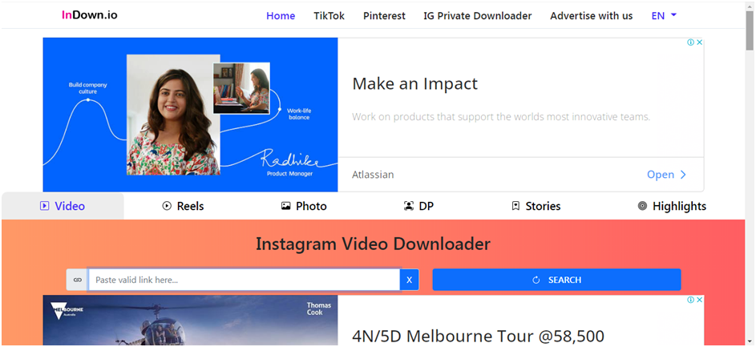Click the paste link input field

[244, 280]
